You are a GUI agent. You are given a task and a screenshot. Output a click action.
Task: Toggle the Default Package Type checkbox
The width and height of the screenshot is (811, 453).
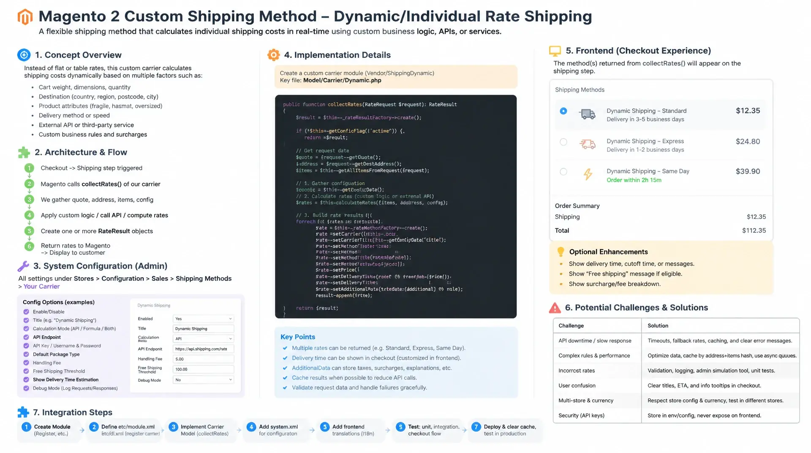pos(26,355)
